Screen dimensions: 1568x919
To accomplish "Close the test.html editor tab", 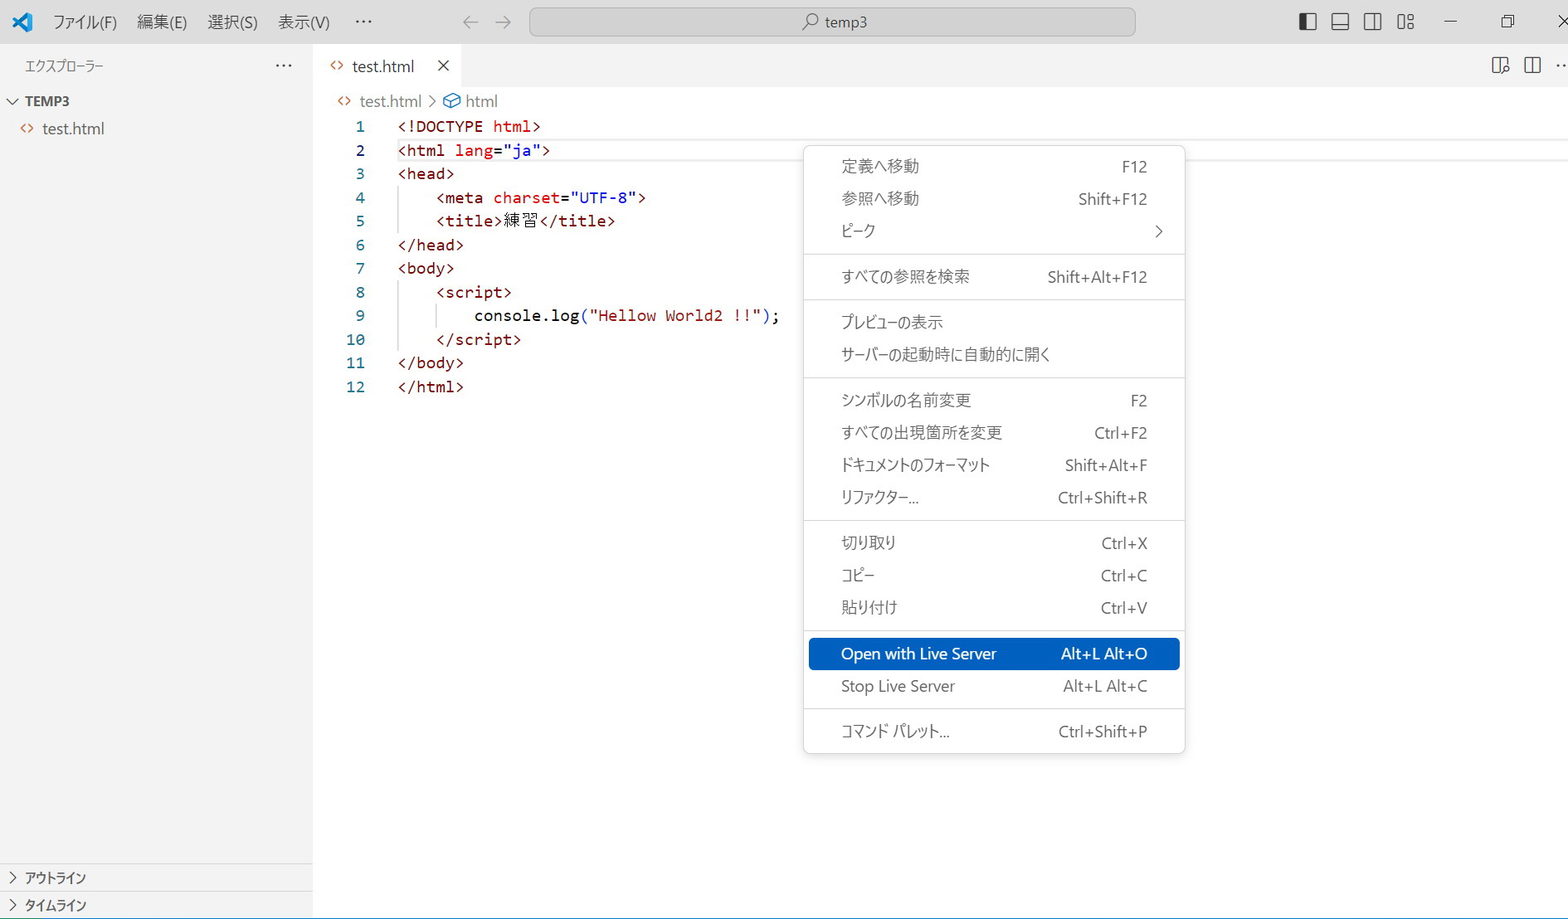I will pos(443,66).
